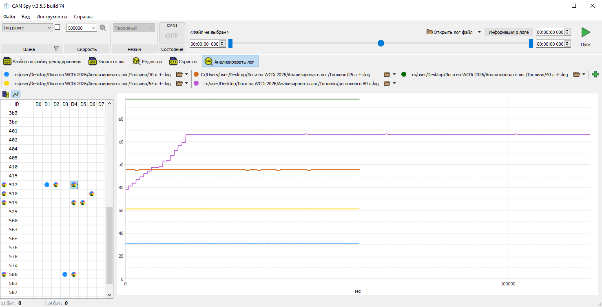Click blue color dot of 10 л log
The width and height of the screenshot is (602, 307).
[6, 74]
